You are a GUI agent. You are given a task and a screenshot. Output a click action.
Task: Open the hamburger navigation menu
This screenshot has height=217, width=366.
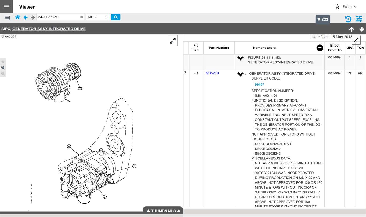pyautogui.click(x=6, y=6)
